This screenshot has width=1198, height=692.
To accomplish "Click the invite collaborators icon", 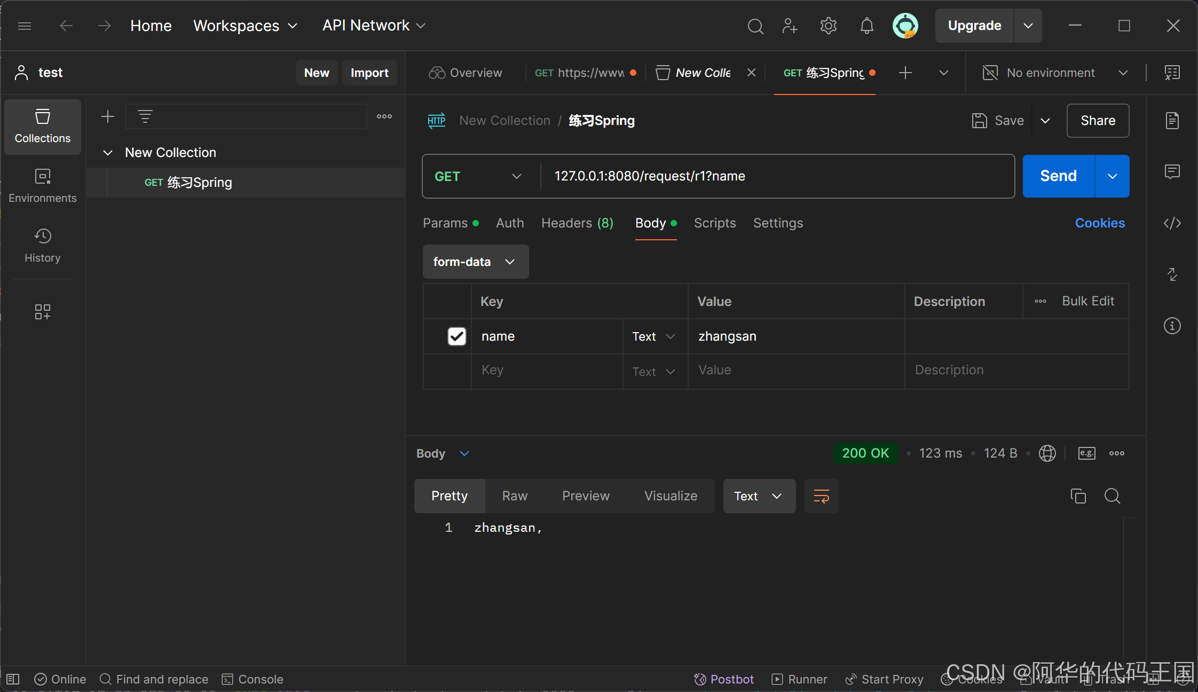I will pyautogui.click(x=790, y=26).
